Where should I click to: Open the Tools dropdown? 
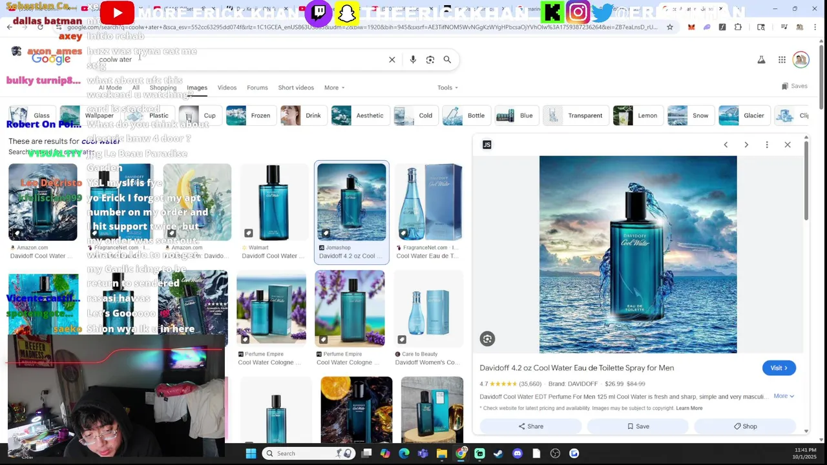click(x=447, y=88)
